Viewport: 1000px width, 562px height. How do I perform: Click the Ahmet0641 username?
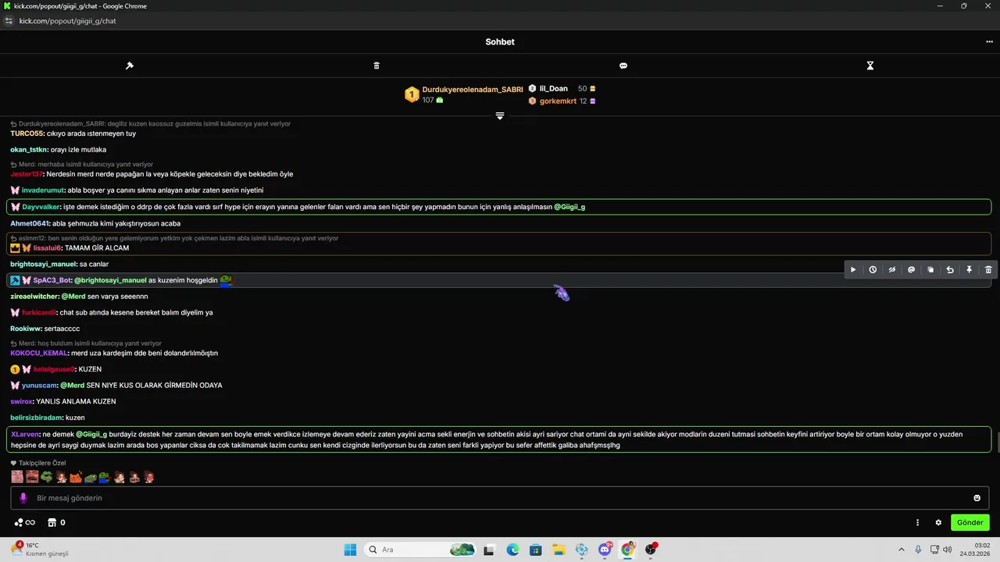coord(29,223)
